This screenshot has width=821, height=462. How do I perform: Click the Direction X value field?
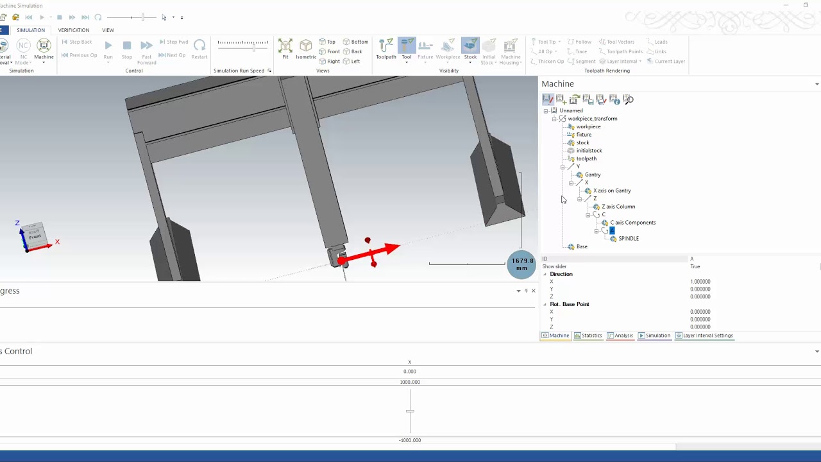pos(753,282)
